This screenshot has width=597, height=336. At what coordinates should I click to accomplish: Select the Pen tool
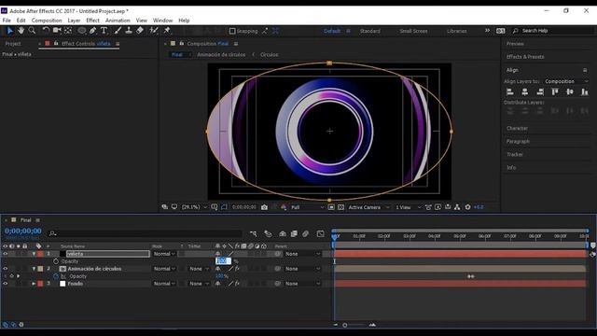click(92, 31)
